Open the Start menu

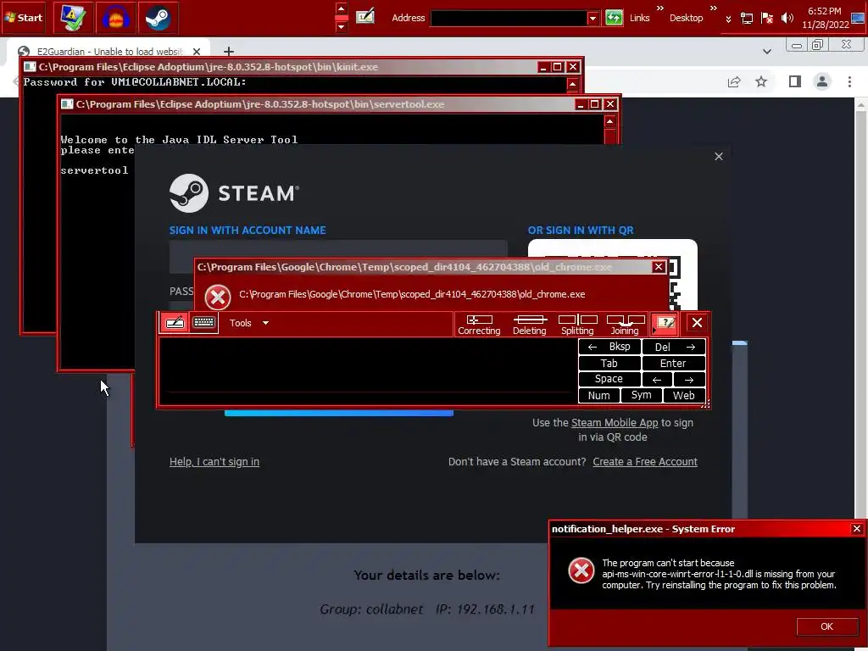point(23,17)
